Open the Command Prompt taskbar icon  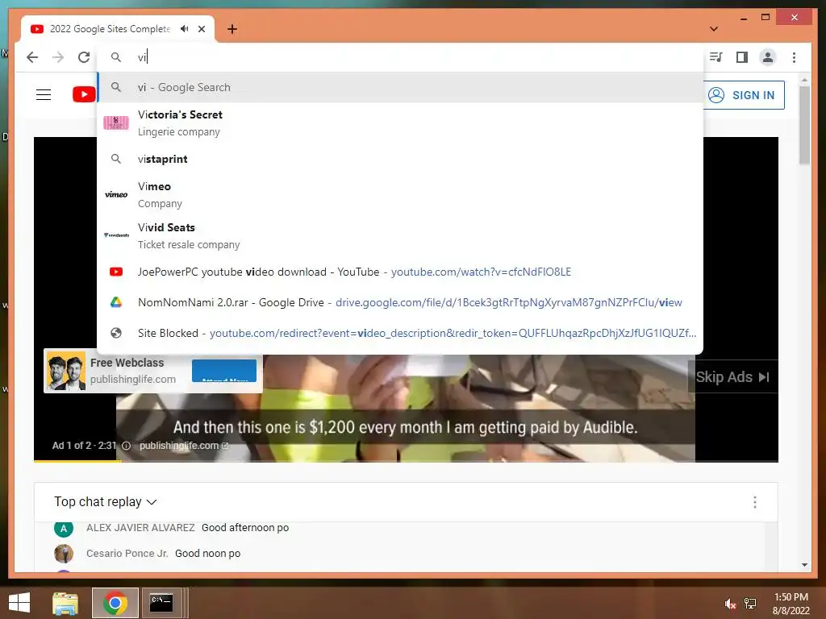point(161,603)
